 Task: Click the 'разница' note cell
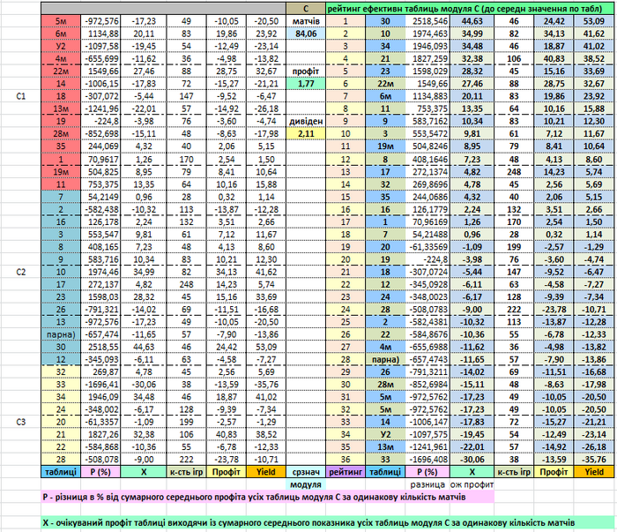click(427, 484)
